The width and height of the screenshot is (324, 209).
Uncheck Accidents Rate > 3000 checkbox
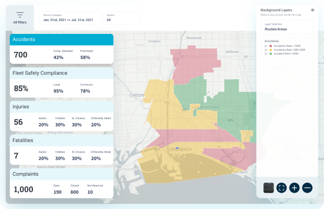(265, 46)
